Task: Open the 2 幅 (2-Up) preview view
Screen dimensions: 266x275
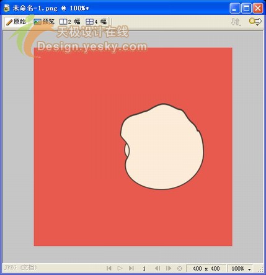Action: (x=69, y=22)
